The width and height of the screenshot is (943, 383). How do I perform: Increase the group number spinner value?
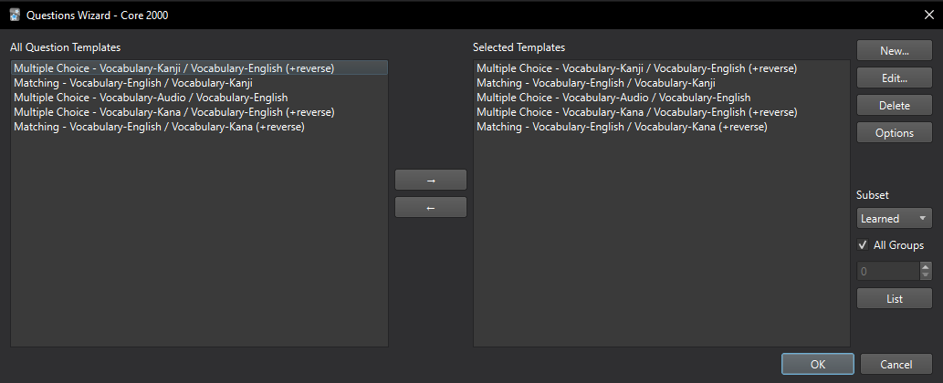pos(926,267)
